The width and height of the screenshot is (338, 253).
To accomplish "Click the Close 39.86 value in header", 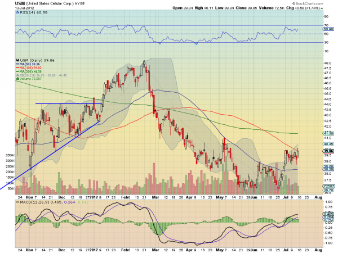I will pos(246,8).
